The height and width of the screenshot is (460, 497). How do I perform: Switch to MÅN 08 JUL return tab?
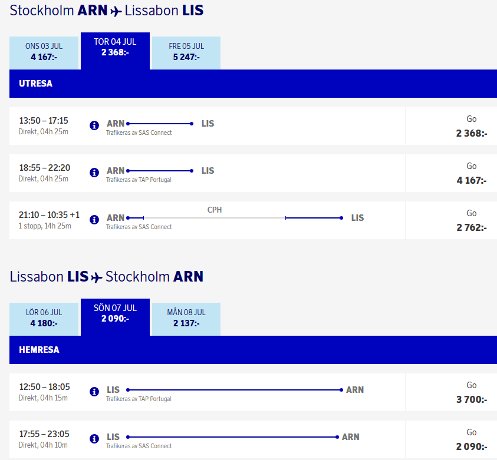(186, 318)
